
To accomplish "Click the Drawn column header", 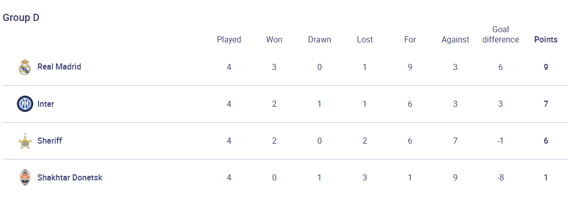I will pyautogui.click(x=319, y=39).
